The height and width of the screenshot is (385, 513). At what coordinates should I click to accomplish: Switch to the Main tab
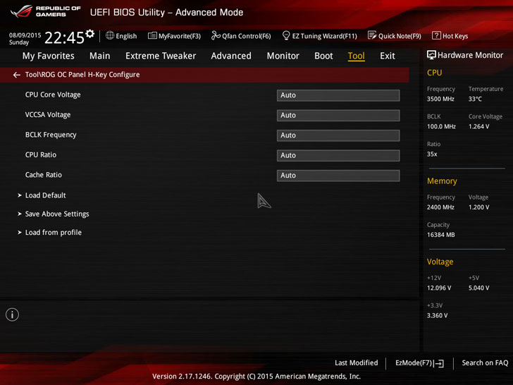(100, 56)
